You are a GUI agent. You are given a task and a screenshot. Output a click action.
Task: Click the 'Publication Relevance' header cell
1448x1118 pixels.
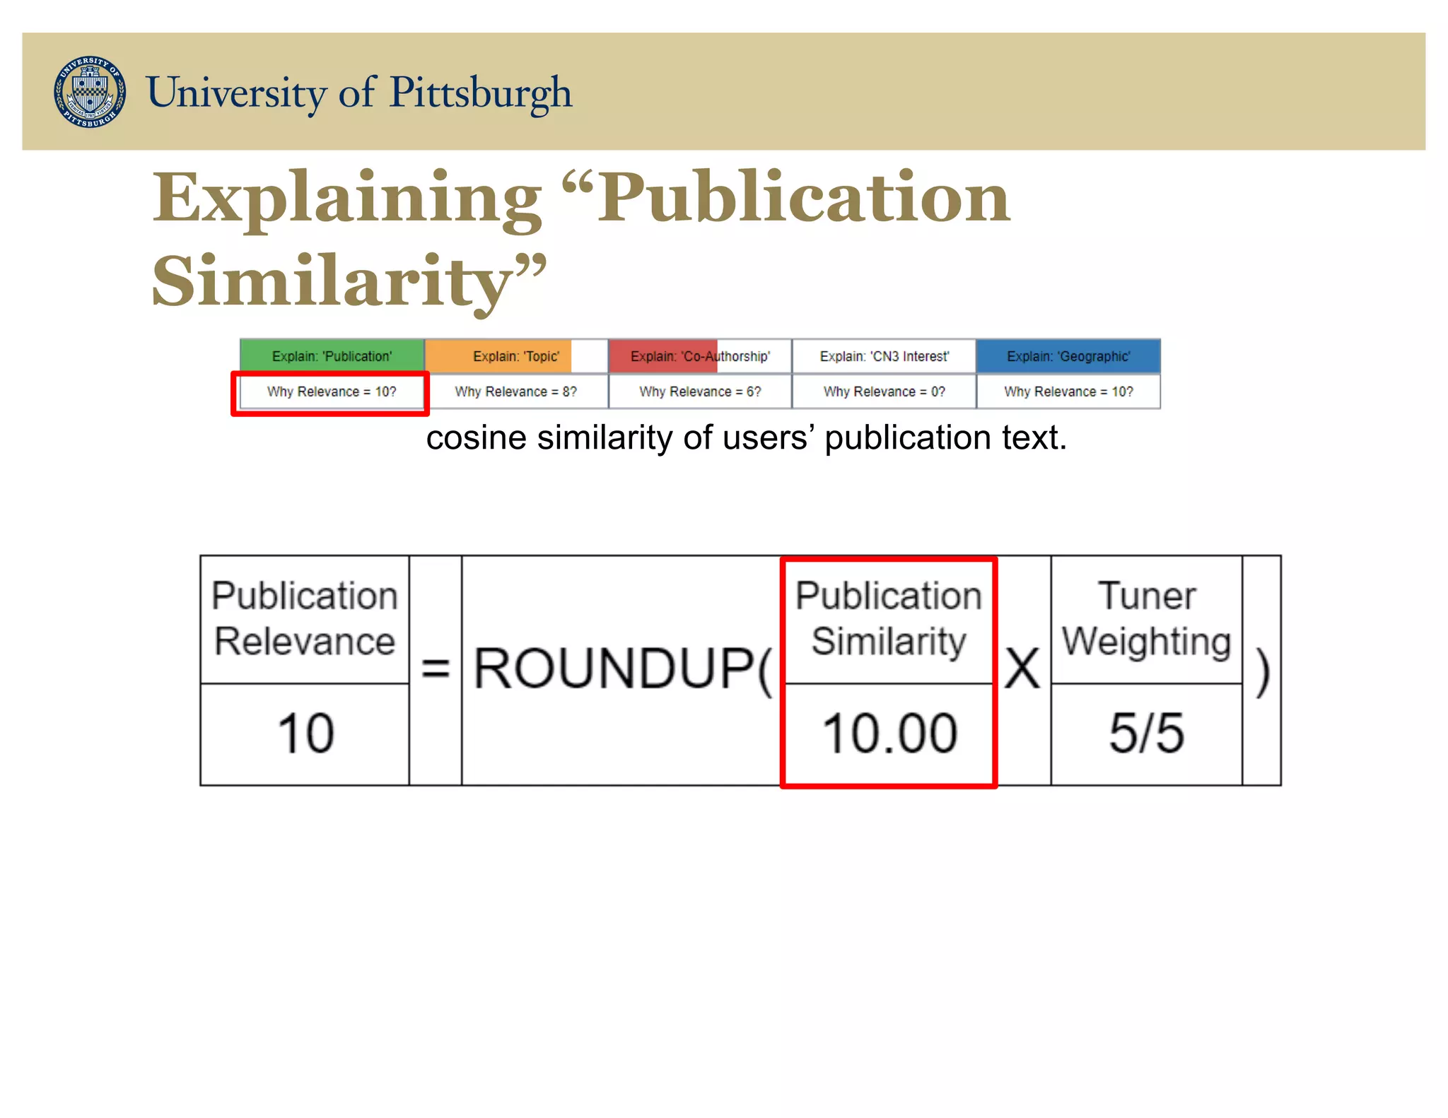(x=305, y=619)
